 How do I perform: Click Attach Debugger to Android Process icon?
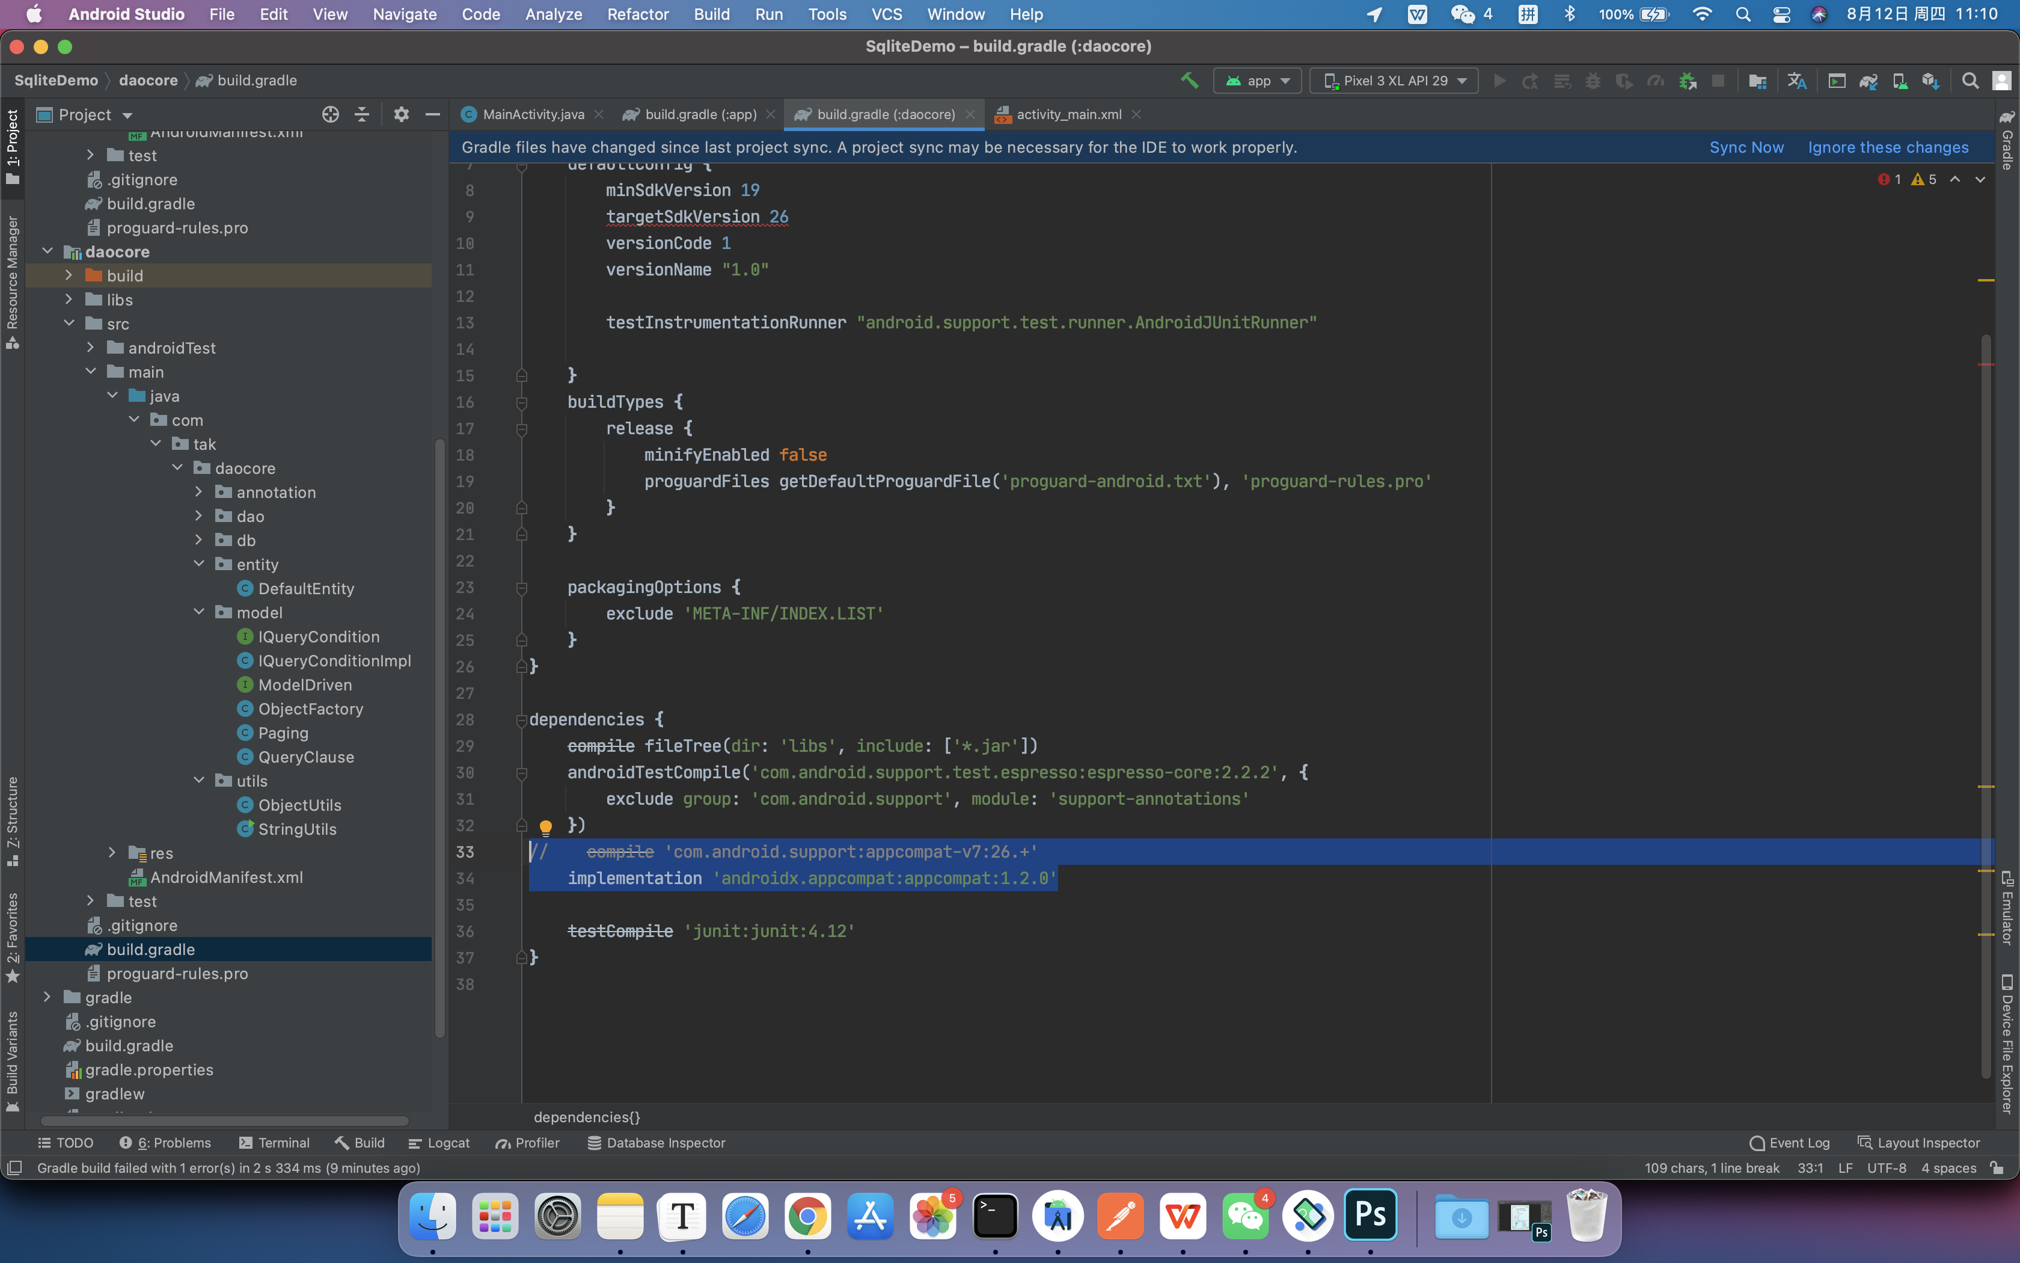1687,81
